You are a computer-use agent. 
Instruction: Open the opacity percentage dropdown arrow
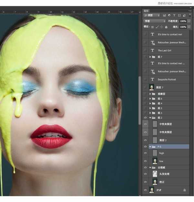[x=189, y=21]
